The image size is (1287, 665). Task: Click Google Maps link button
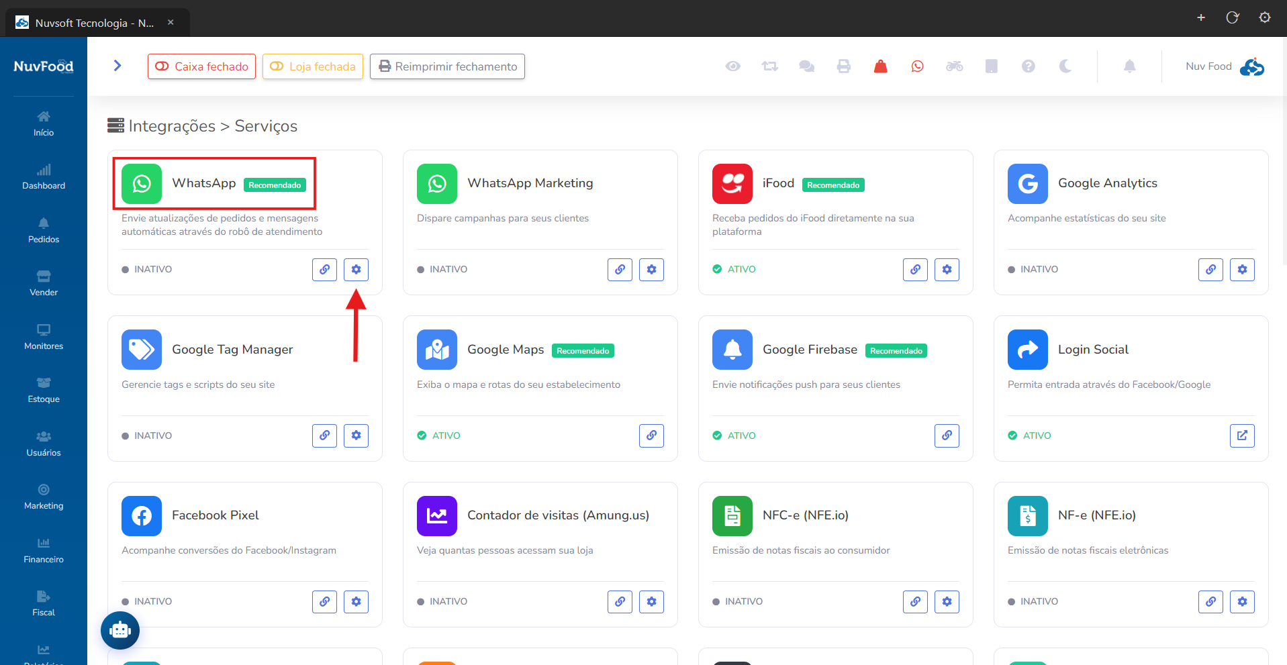651,436
